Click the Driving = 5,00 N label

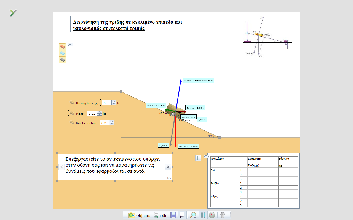[x=195, y=108]
